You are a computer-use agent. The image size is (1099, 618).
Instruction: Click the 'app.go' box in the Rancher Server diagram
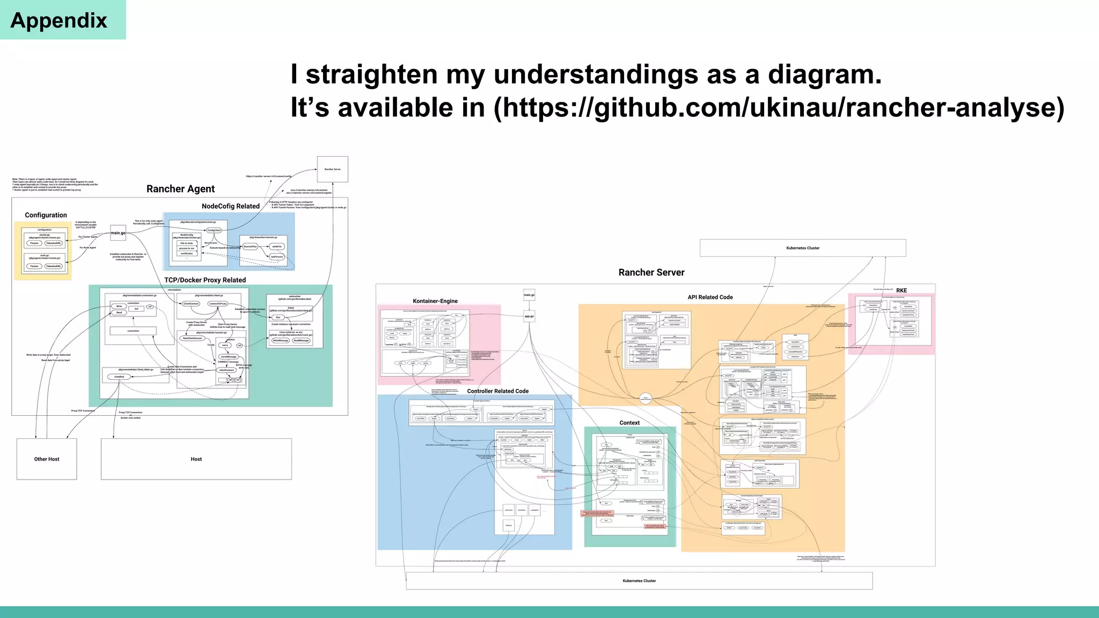[529, 316]
